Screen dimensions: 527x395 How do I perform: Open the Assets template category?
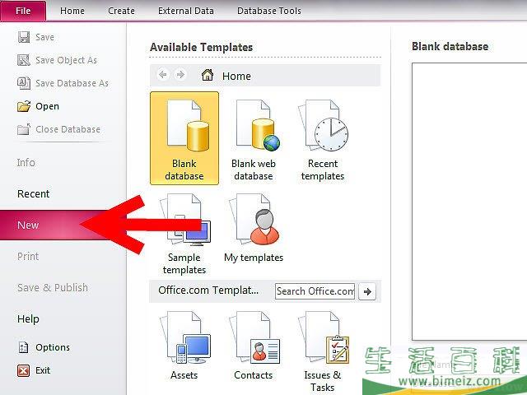pos(184,346)
